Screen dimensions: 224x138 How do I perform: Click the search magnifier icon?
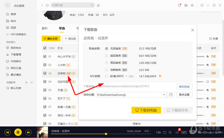(x=92, y=5)
